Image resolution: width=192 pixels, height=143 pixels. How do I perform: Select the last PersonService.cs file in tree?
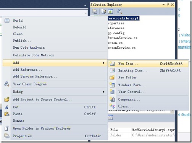click(121, 48)
